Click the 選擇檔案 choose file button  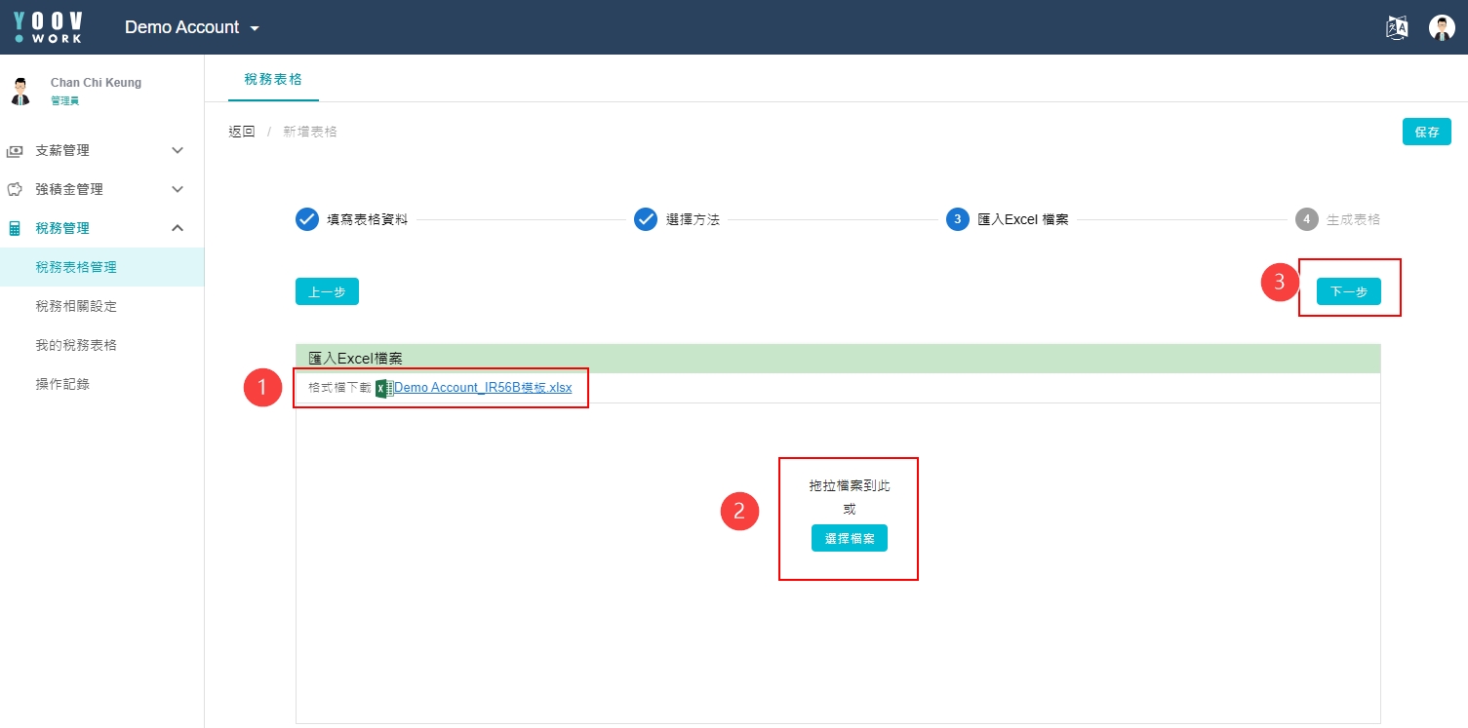coord(849,538)
